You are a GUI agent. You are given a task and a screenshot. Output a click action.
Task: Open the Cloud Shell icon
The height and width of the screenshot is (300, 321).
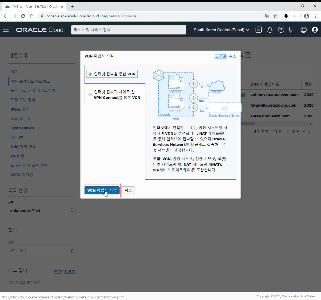(x=258, y=30)
